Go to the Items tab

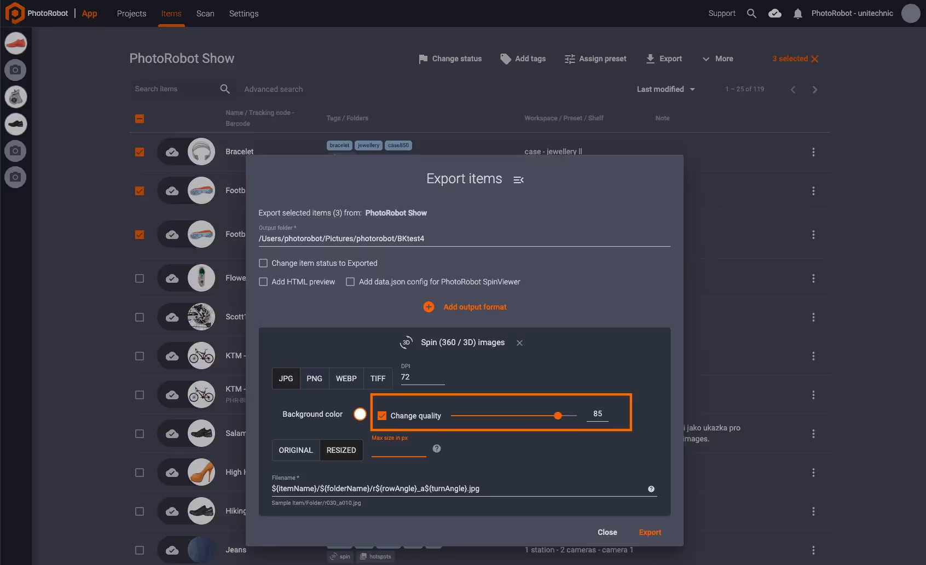171,14
